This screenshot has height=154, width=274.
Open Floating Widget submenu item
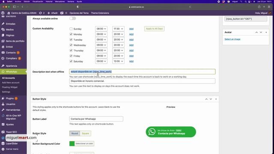pos(9,87)
